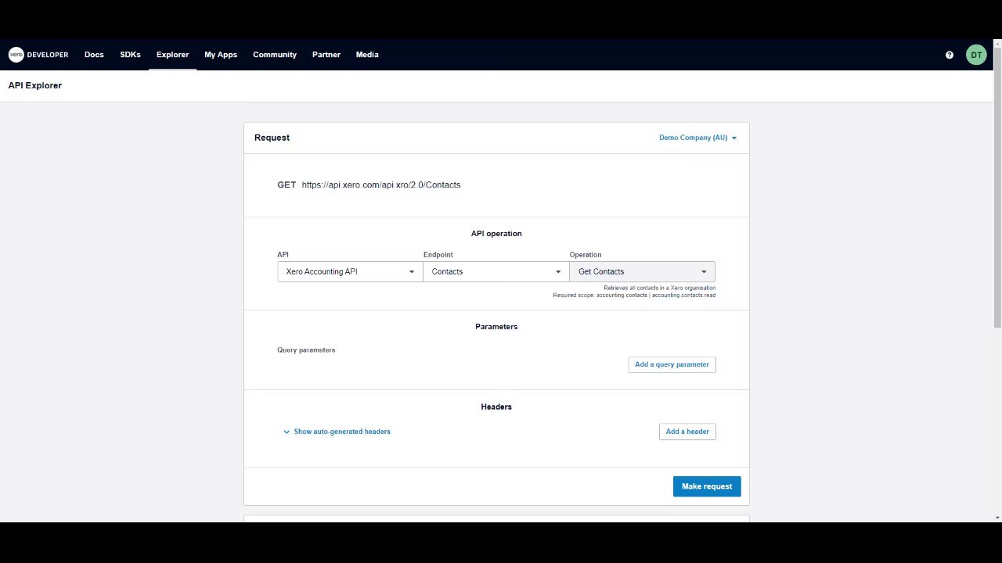Open the SDKs menu item
The height and width of the screenshot is (563, 1002).
(131, 55)
